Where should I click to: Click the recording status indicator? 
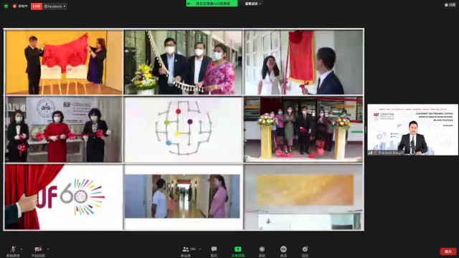(20, 6)
